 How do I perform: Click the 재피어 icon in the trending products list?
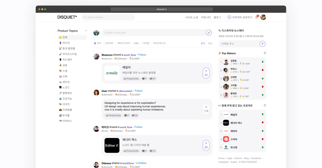pos(226,131)
